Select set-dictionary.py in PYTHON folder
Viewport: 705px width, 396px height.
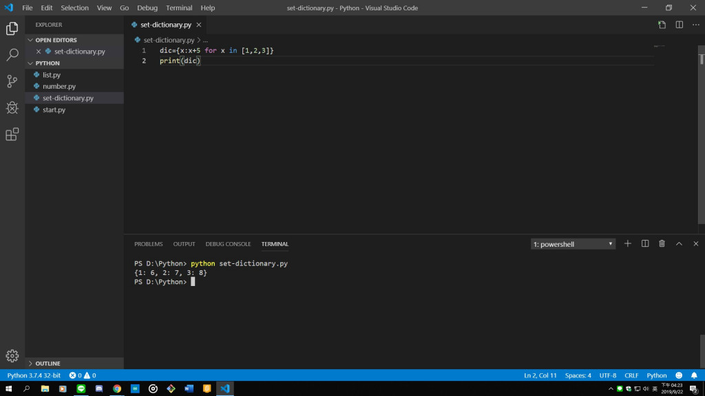coord(74,98)
